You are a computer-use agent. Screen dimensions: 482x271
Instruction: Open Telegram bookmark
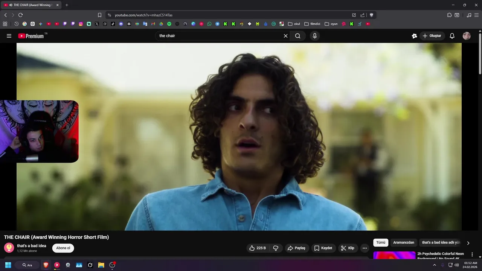click(x=217, y=24)
